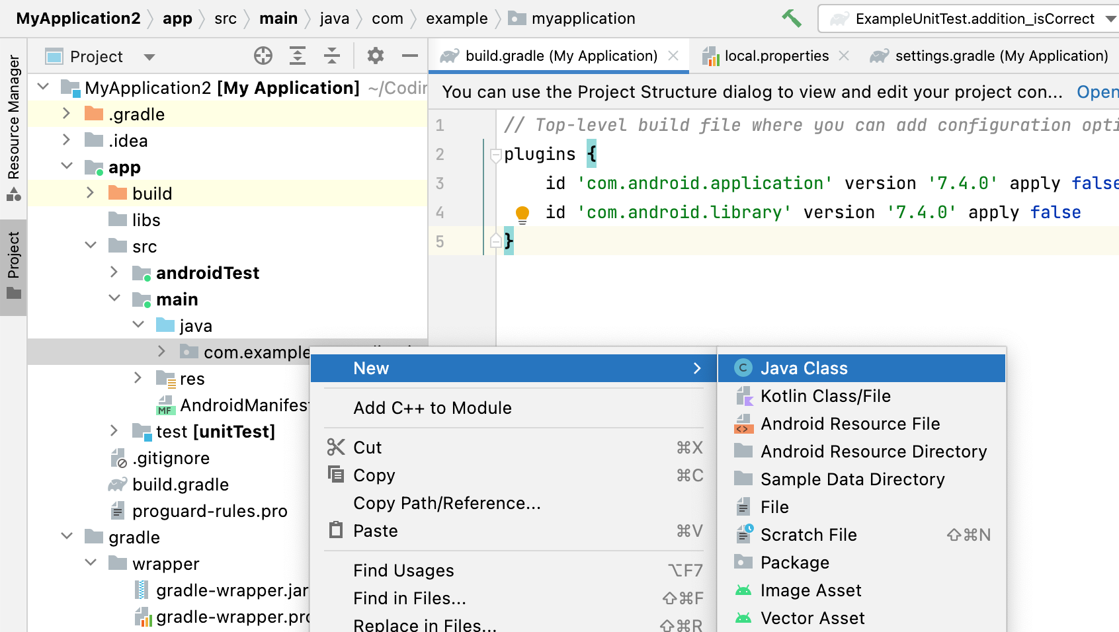1119x632 pixels.
Task: Create a new Android Resource File
Action: click(x=862, y=424)
